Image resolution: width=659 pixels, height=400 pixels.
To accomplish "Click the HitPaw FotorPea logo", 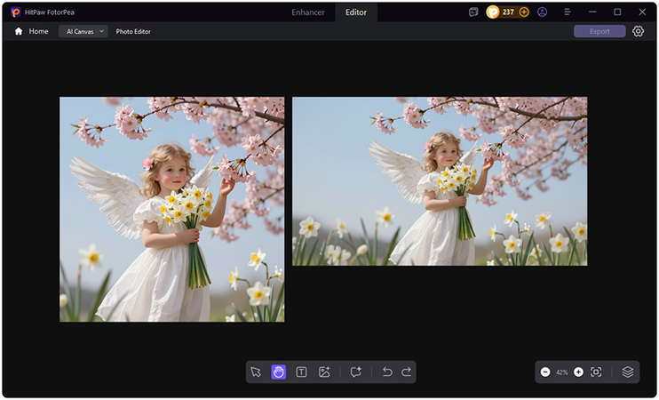I will [x=16, y=12].
